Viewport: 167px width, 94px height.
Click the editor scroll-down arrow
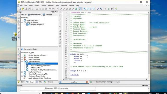(x=149, y=77)
